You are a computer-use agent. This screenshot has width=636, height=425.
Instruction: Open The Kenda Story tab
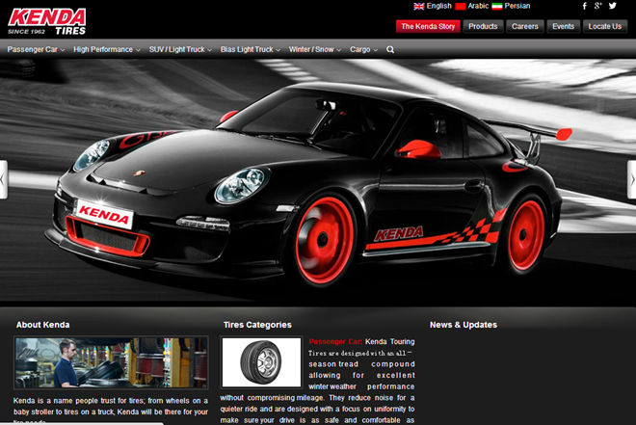tap(428, 26)
